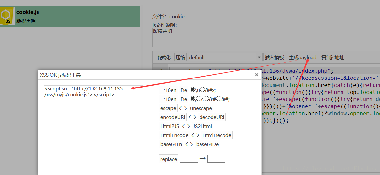380x175 pixels.
Task: Select the c radio option for decimal encoding
Action: 199,98
